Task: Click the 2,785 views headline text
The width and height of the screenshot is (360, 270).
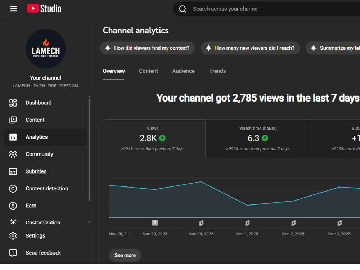Action: tap(258, 98)
